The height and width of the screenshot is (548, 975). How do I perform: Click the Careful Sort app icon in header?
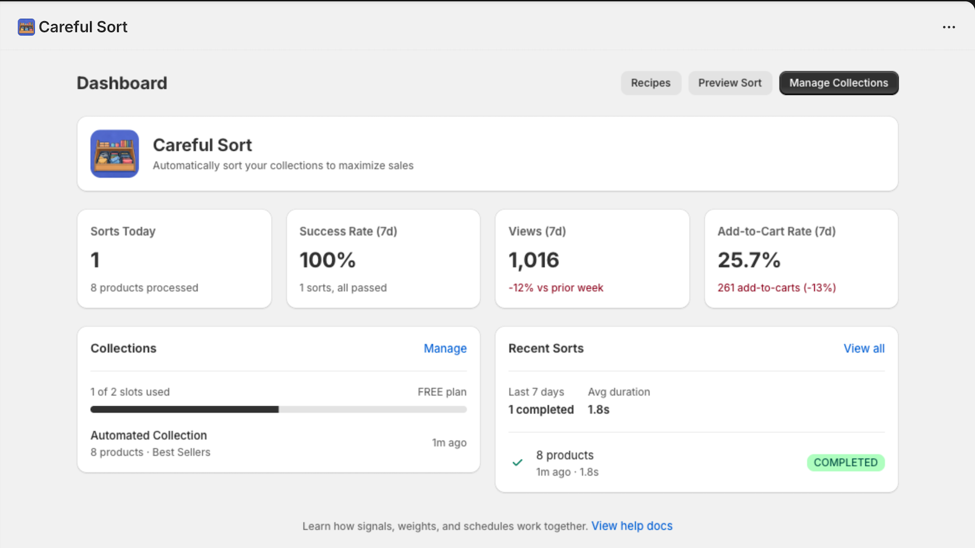coord(26,27)
